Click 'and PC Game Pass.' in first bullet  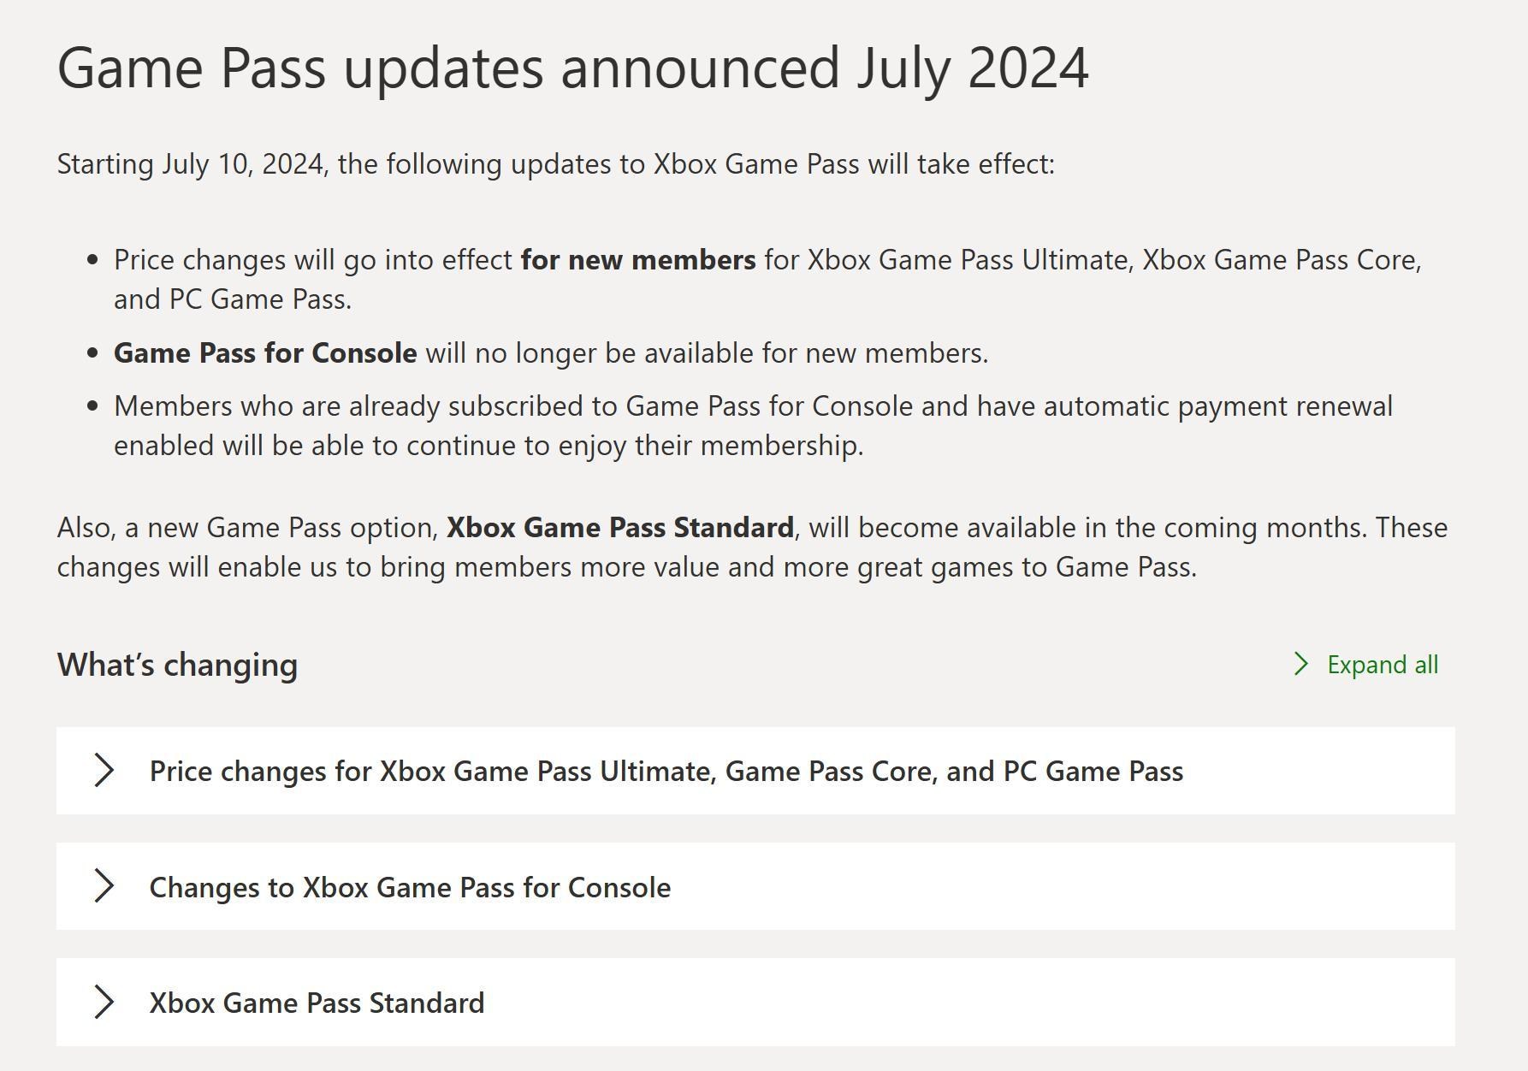[233, 299]
